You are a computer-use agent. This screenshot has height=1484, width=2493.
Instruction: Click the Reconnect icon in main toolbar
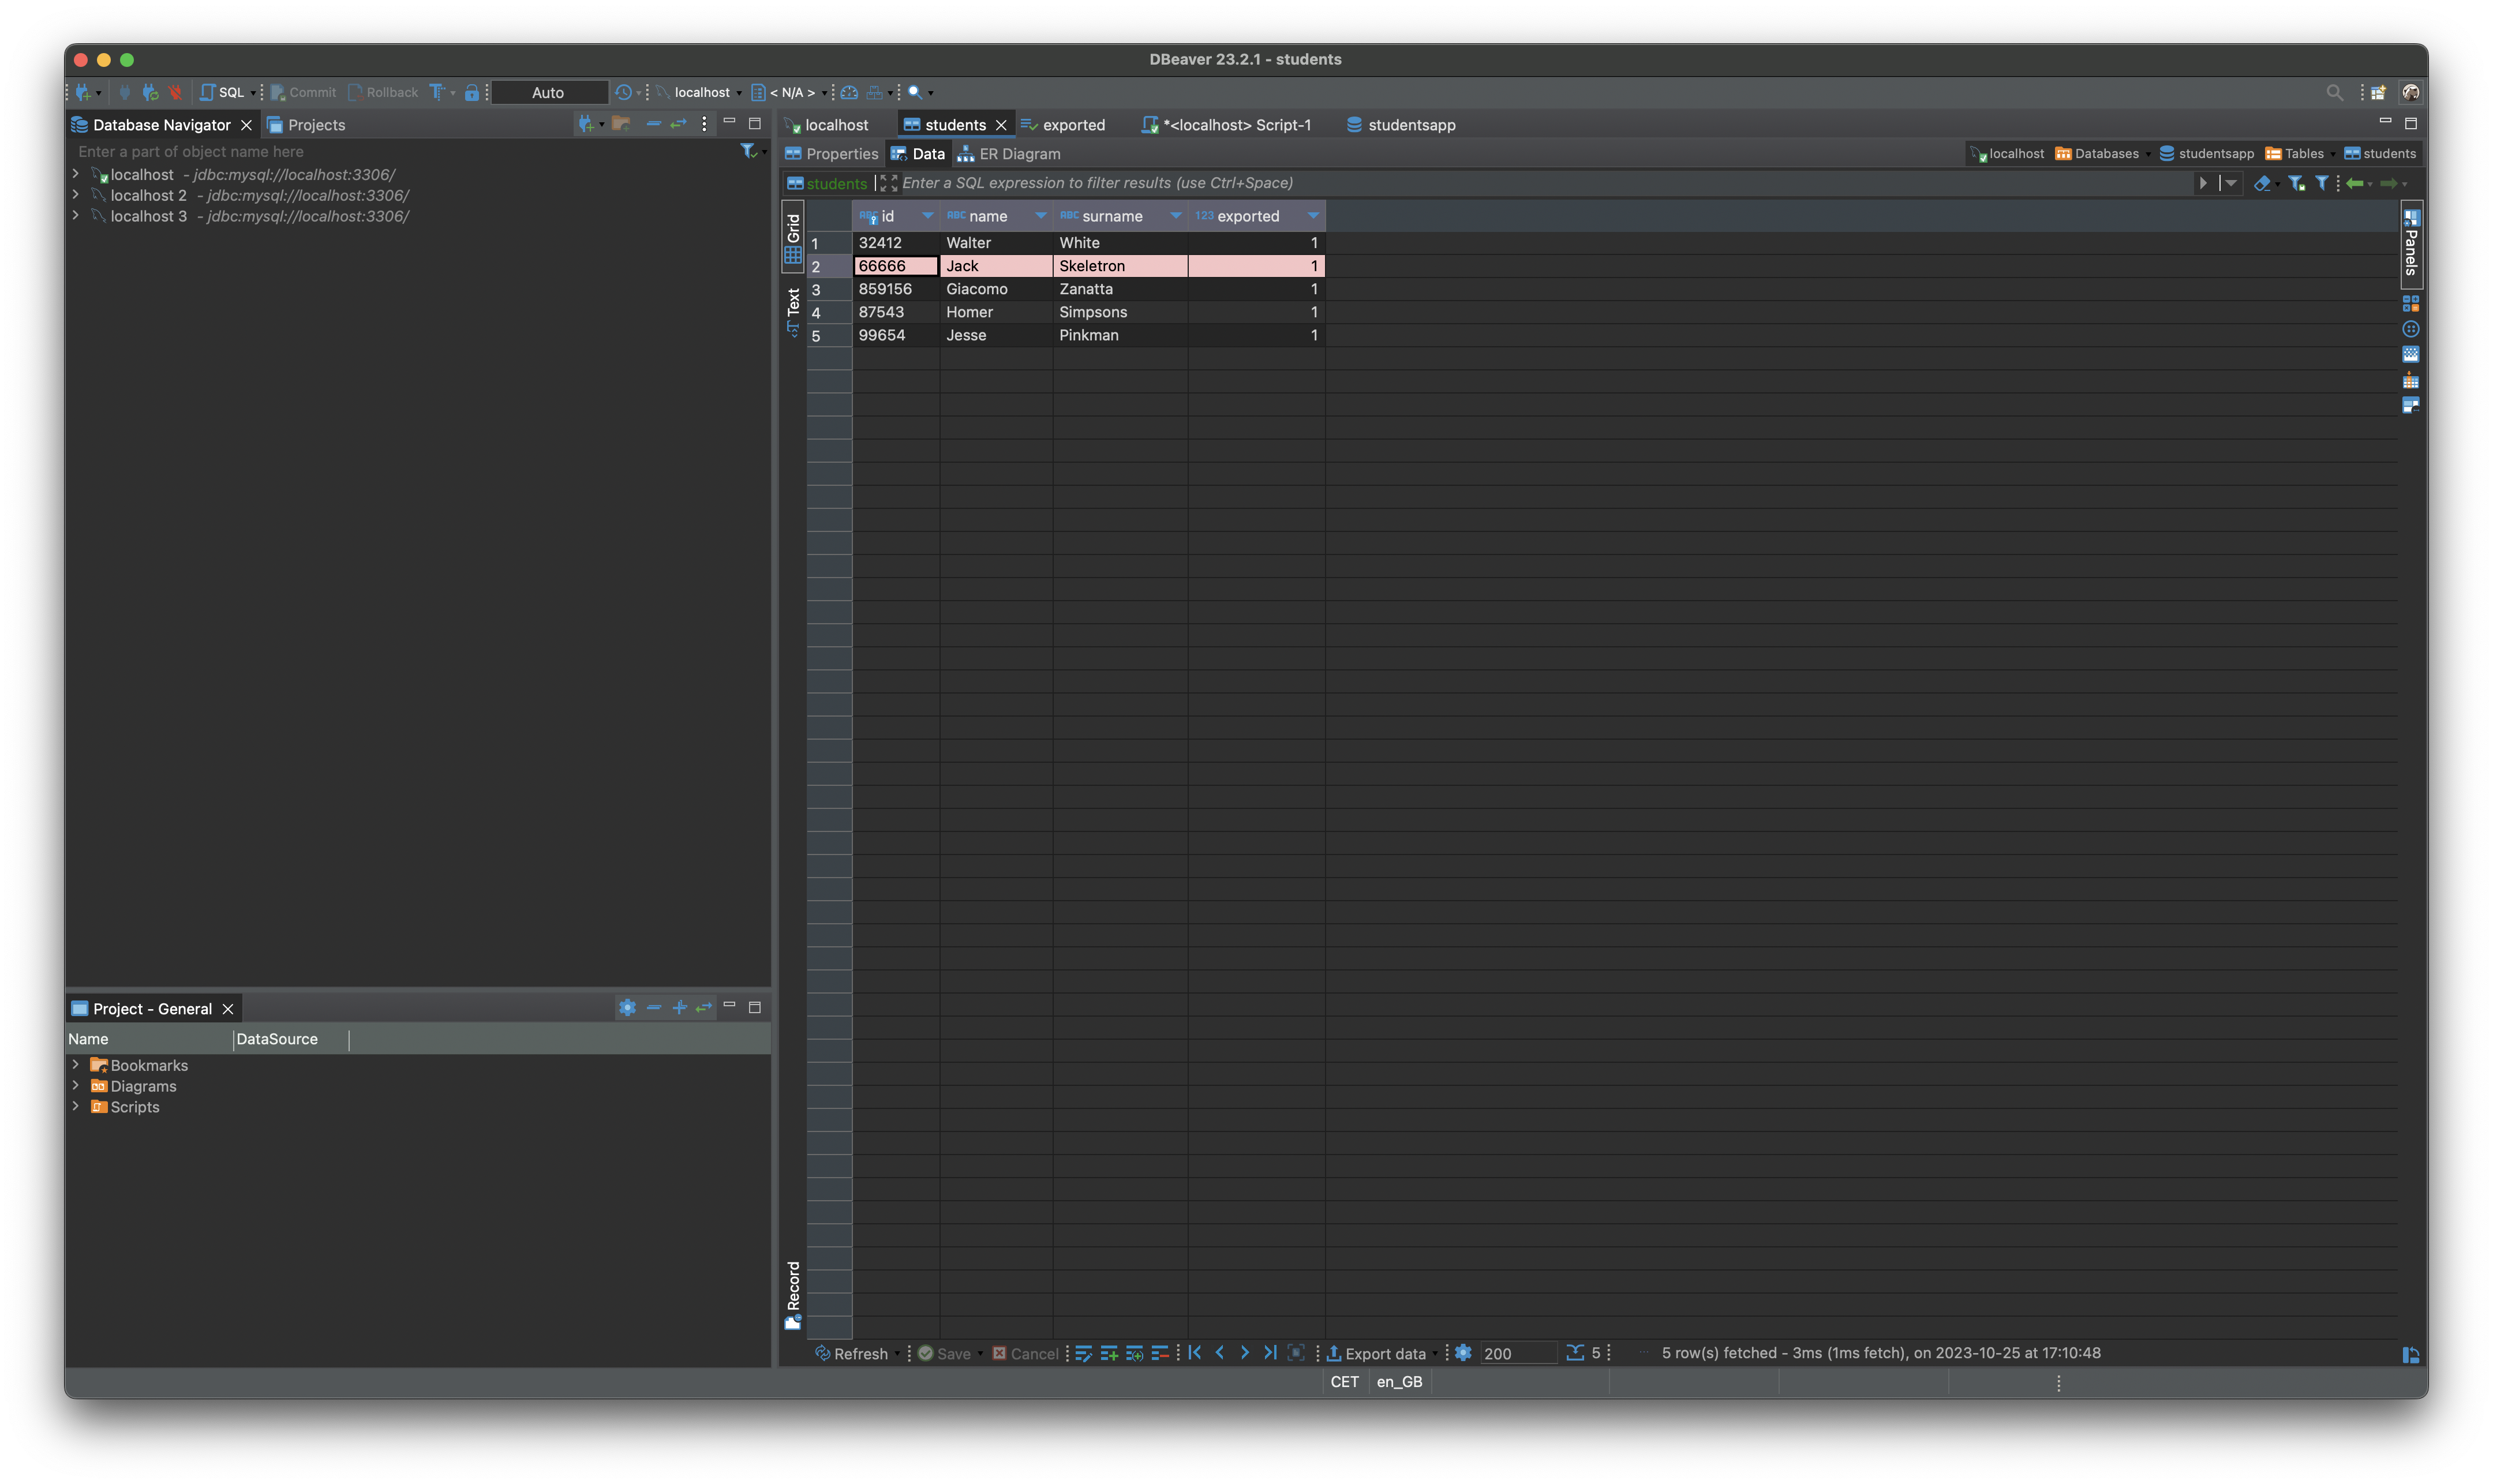pyautogui.click(x=150, y=92)
